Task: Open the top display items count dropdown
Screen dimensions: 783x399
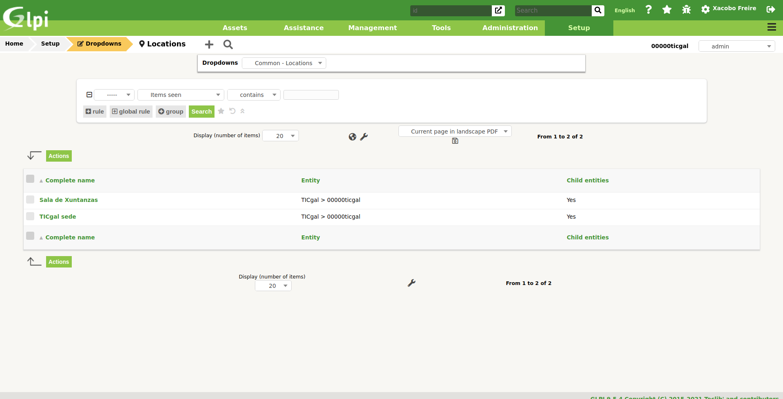Action: [281, 136]
